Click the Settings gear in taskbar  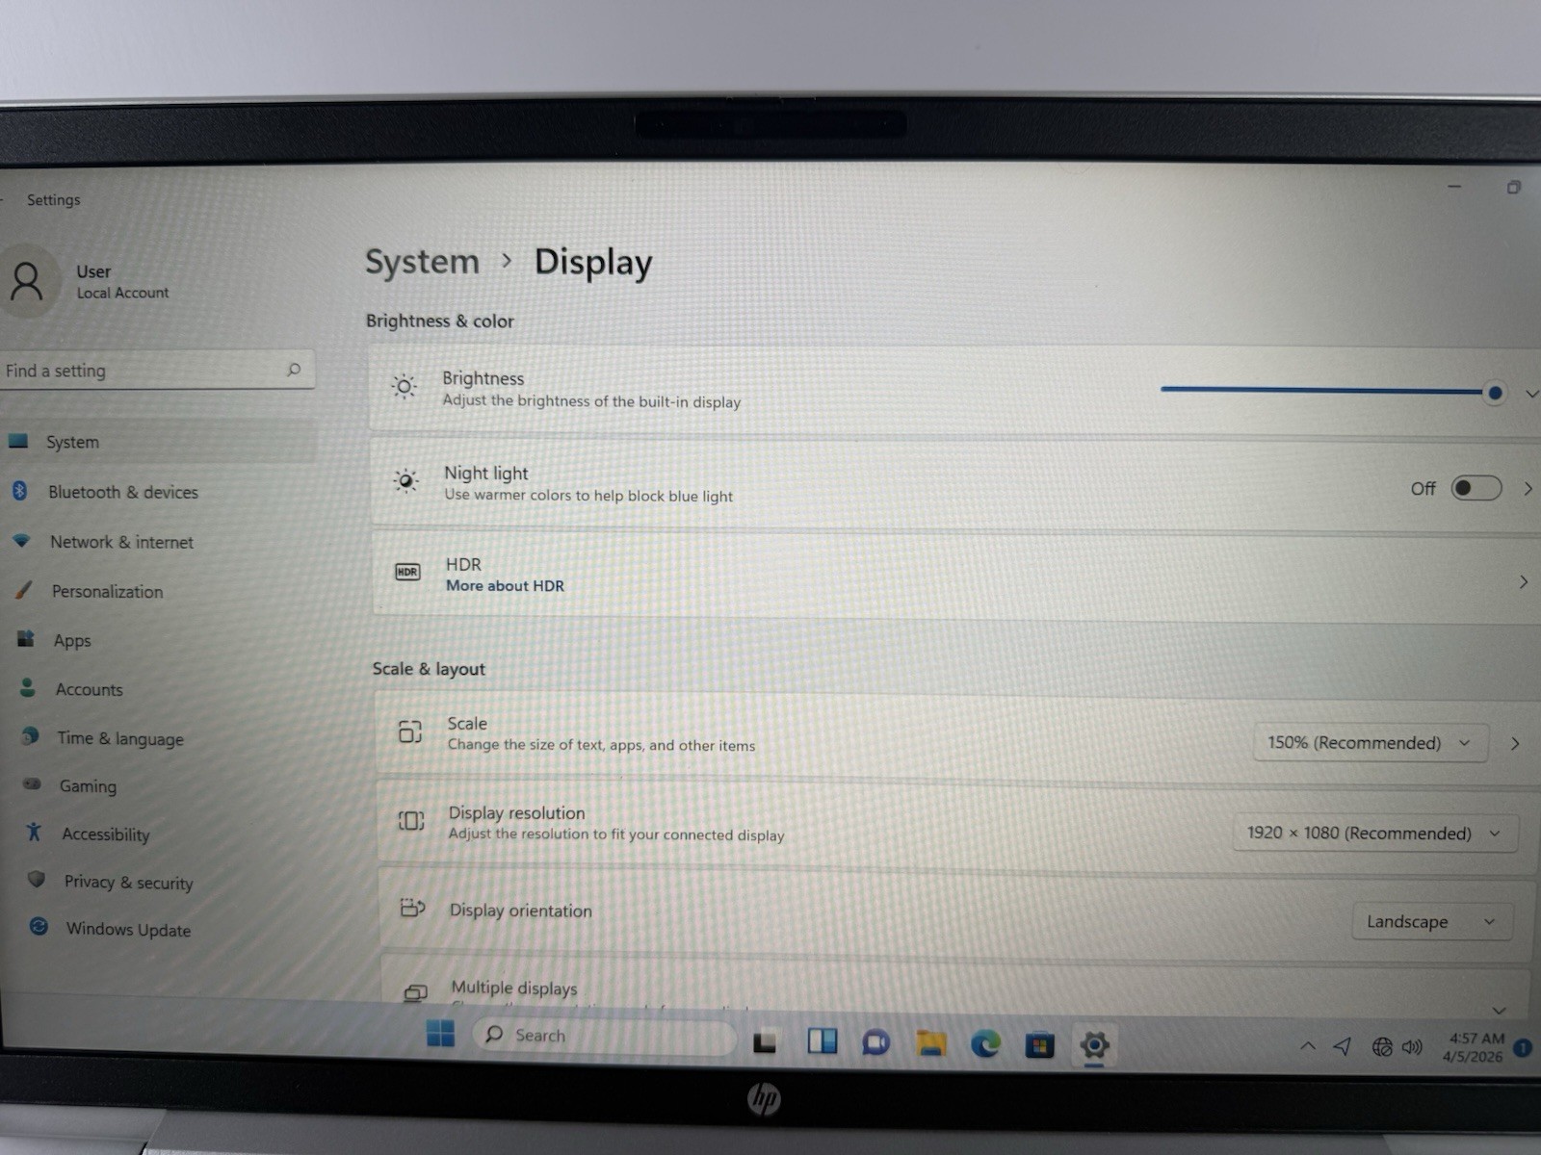coord(1094,1045)
